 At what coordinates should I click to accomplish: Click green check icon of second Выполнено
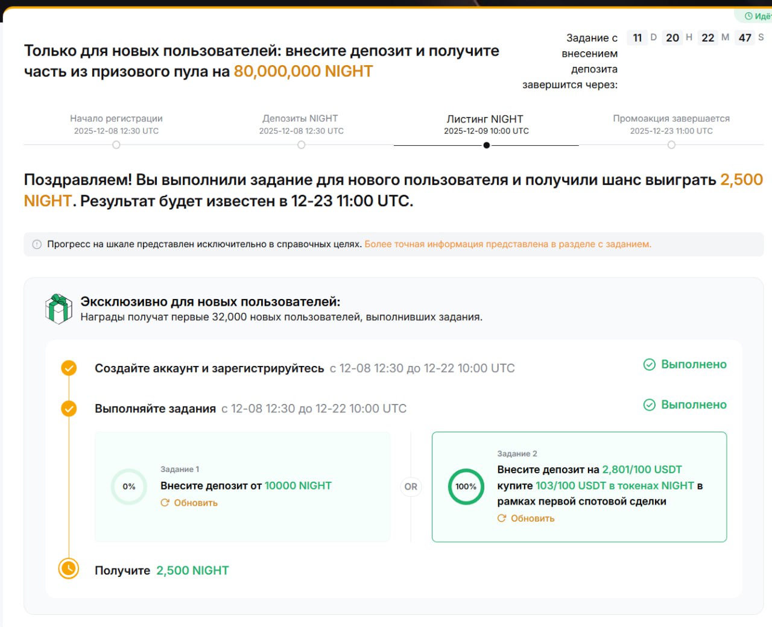(650, 405)
